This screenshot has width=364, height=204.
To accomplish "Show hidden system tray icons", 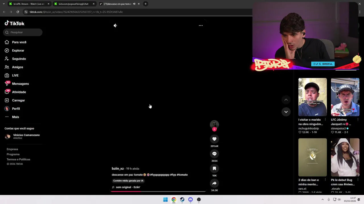I will [x=322, y=199].
